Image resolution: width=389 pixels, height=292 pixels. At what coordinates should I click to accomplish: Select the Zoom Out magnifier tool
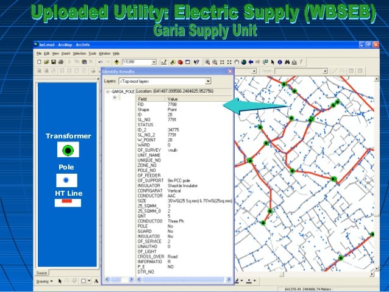215,62
